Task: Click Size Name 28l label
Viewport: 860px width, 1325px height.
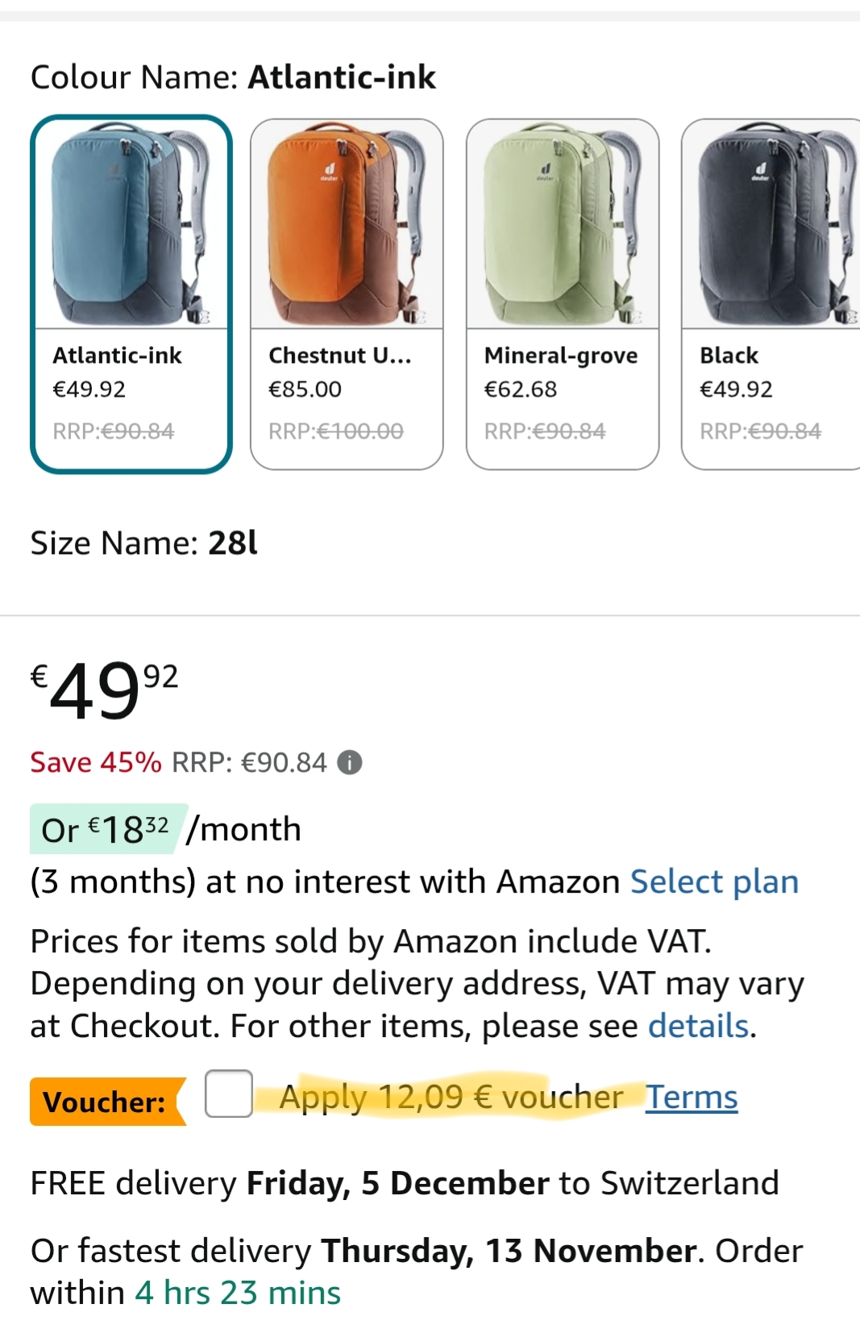Action: [143, 543]
